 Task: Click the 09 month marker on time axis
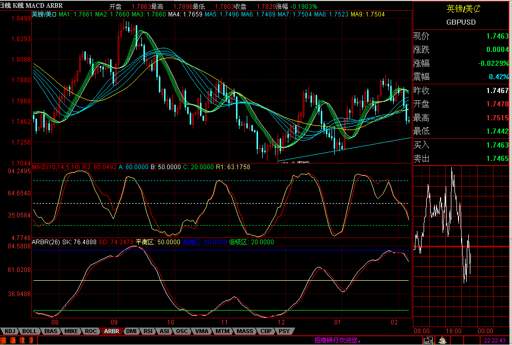coord(114,322)
